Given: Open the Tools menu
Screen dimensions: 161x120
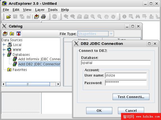Looking at the screenshot, I should [x=53, y=10].
